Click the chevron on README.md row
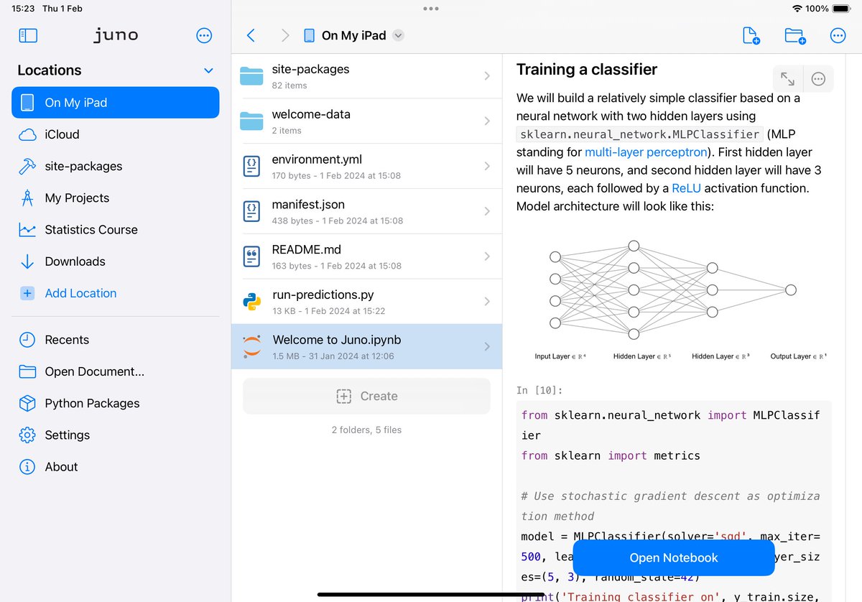This screenshot has width=862, height=602. [x=487, y=256]
